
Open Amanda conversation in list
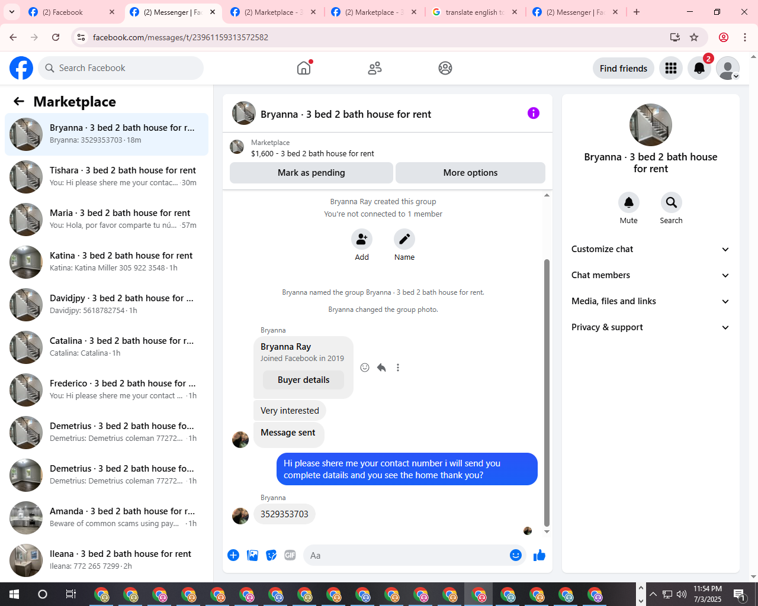coord(107,518)
